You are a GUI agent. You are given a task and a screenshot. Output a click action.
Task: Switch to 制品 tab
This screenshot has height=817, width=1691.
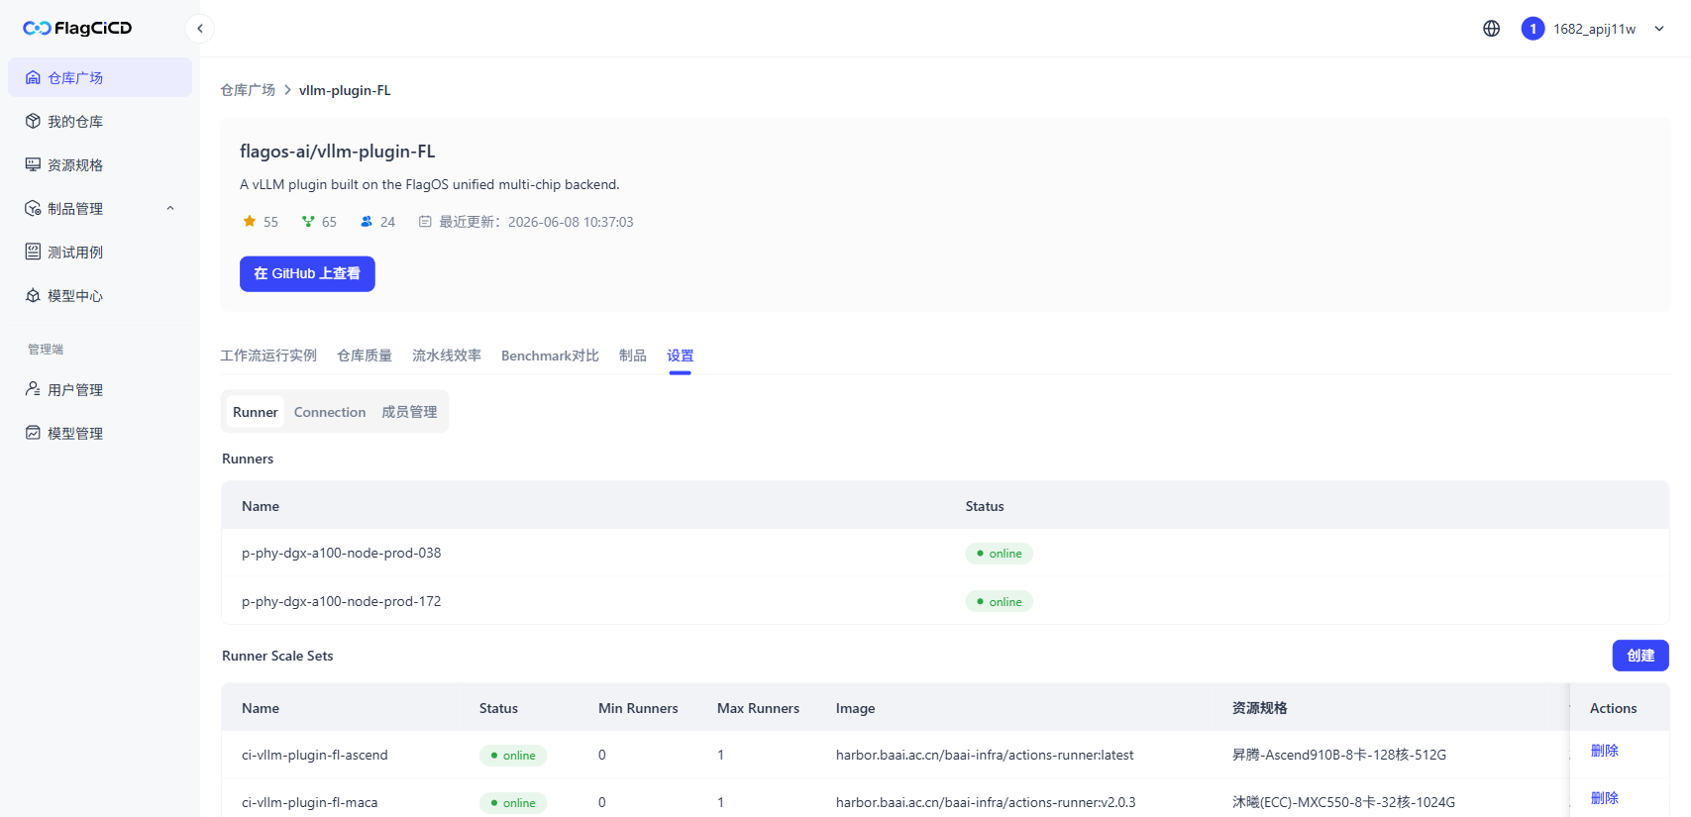click(x=633, y=356)
